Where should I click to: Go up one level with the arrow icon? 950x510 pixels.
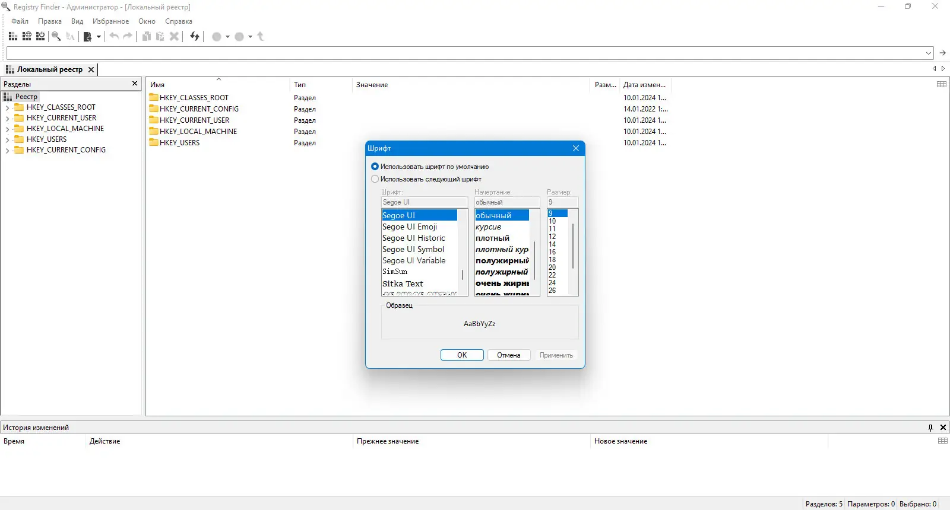pos(260,37)
